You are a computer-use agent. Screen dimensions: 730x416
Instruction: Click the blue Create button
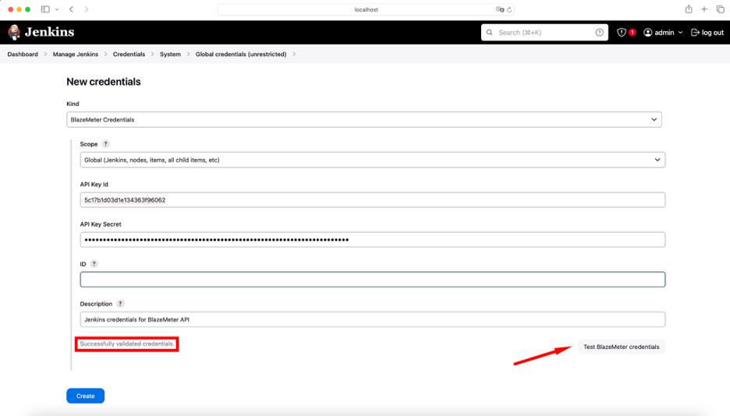pos(85,396)
